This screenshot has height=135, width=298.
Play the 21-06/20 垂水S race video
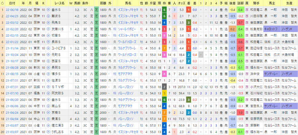pyautogui.click(x=48, y=100)
